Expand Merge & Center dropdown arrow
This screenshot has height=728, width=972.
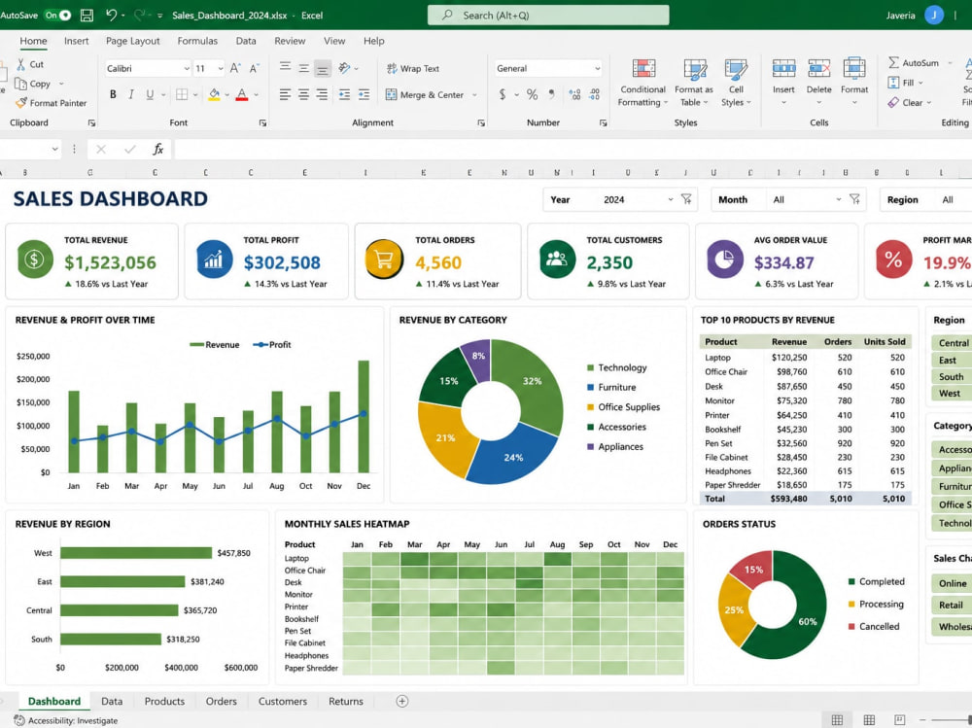tap(475, 95)
